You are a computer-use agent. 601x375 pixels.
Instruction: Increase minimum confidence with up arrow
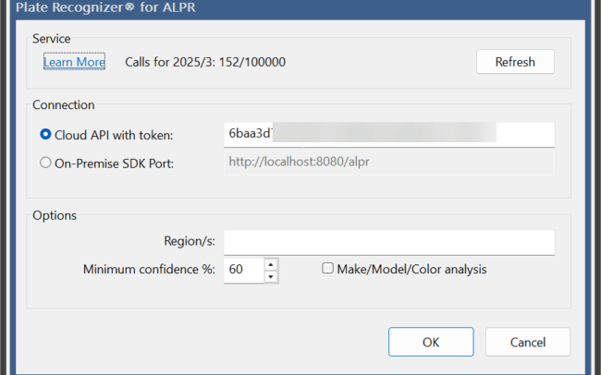(x=271, y=265)
